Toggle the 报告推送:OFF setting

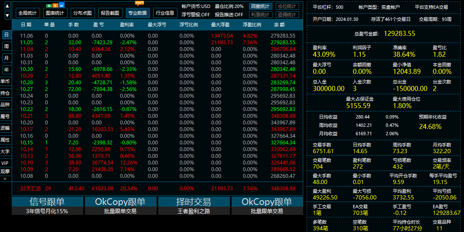(229, 15)
